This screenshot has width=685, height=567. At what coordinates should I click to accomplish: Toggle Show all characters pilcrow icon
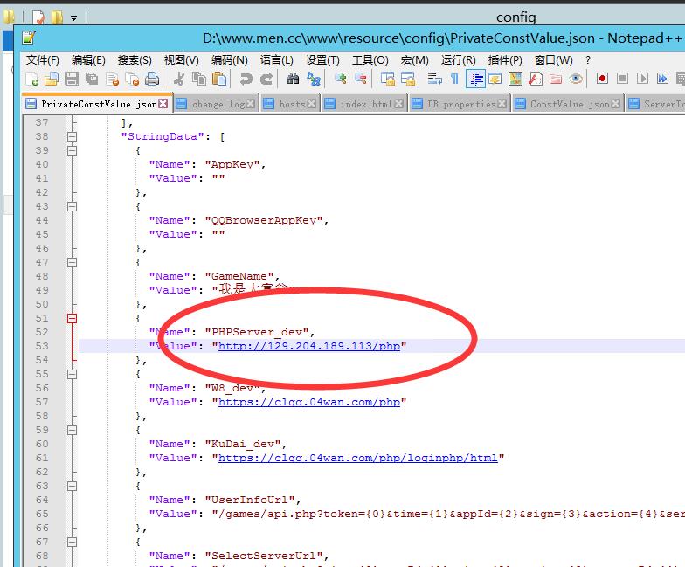pos(454,79)
